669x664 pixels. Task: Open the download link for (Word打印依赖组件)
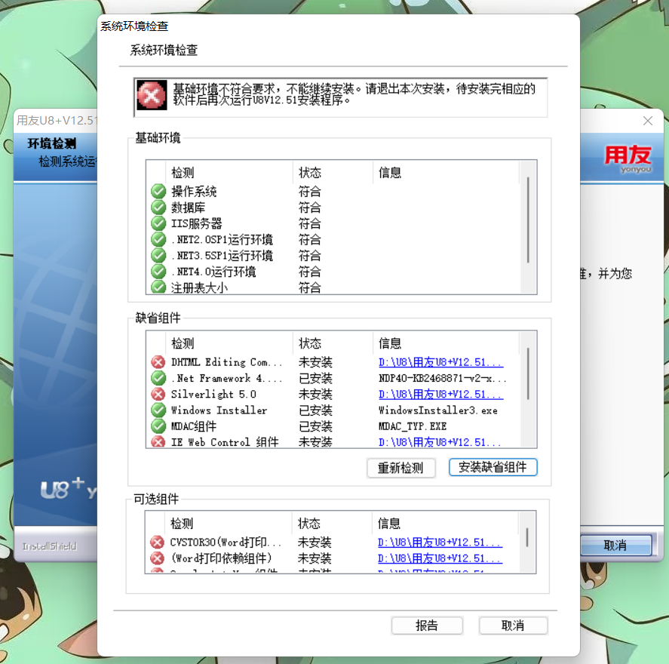pos(440,558)
